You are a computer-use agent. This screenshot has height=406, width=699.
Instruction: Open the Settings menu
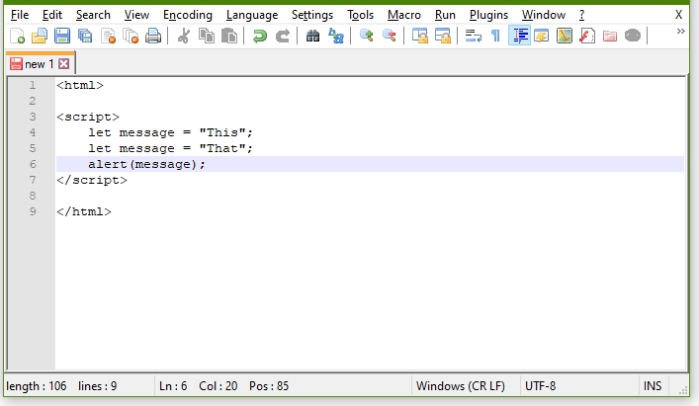tap(312, 15)
